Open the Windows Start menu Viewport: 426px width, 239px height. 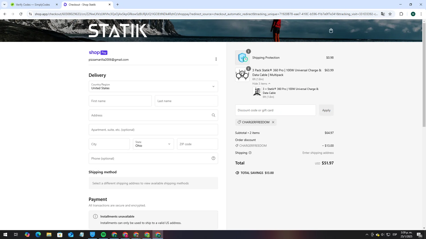[x=5, y=234]
